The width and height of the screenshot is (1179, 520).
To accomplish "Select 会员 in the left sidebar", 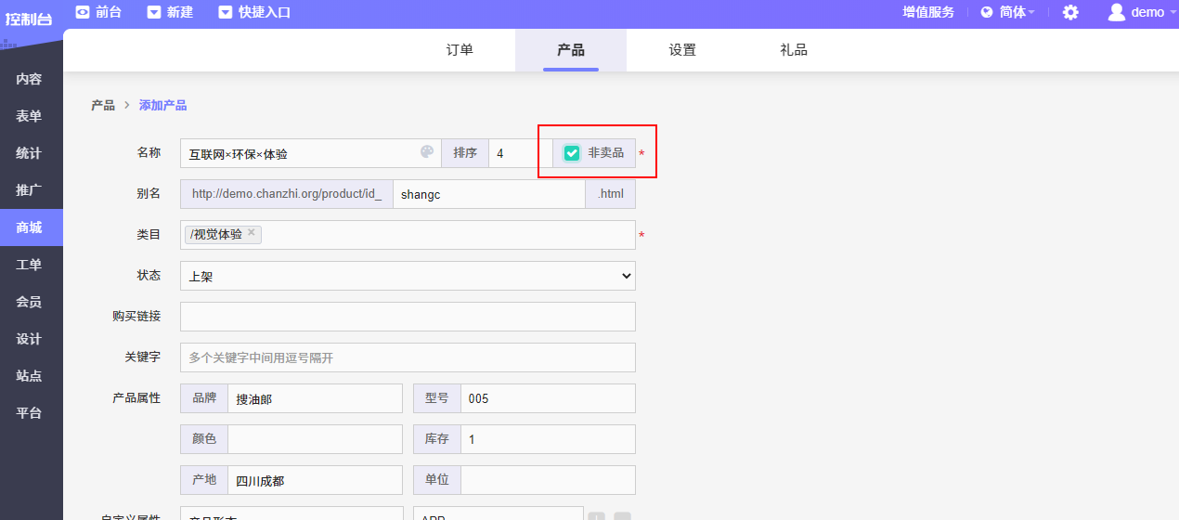I will click(29, 302).
